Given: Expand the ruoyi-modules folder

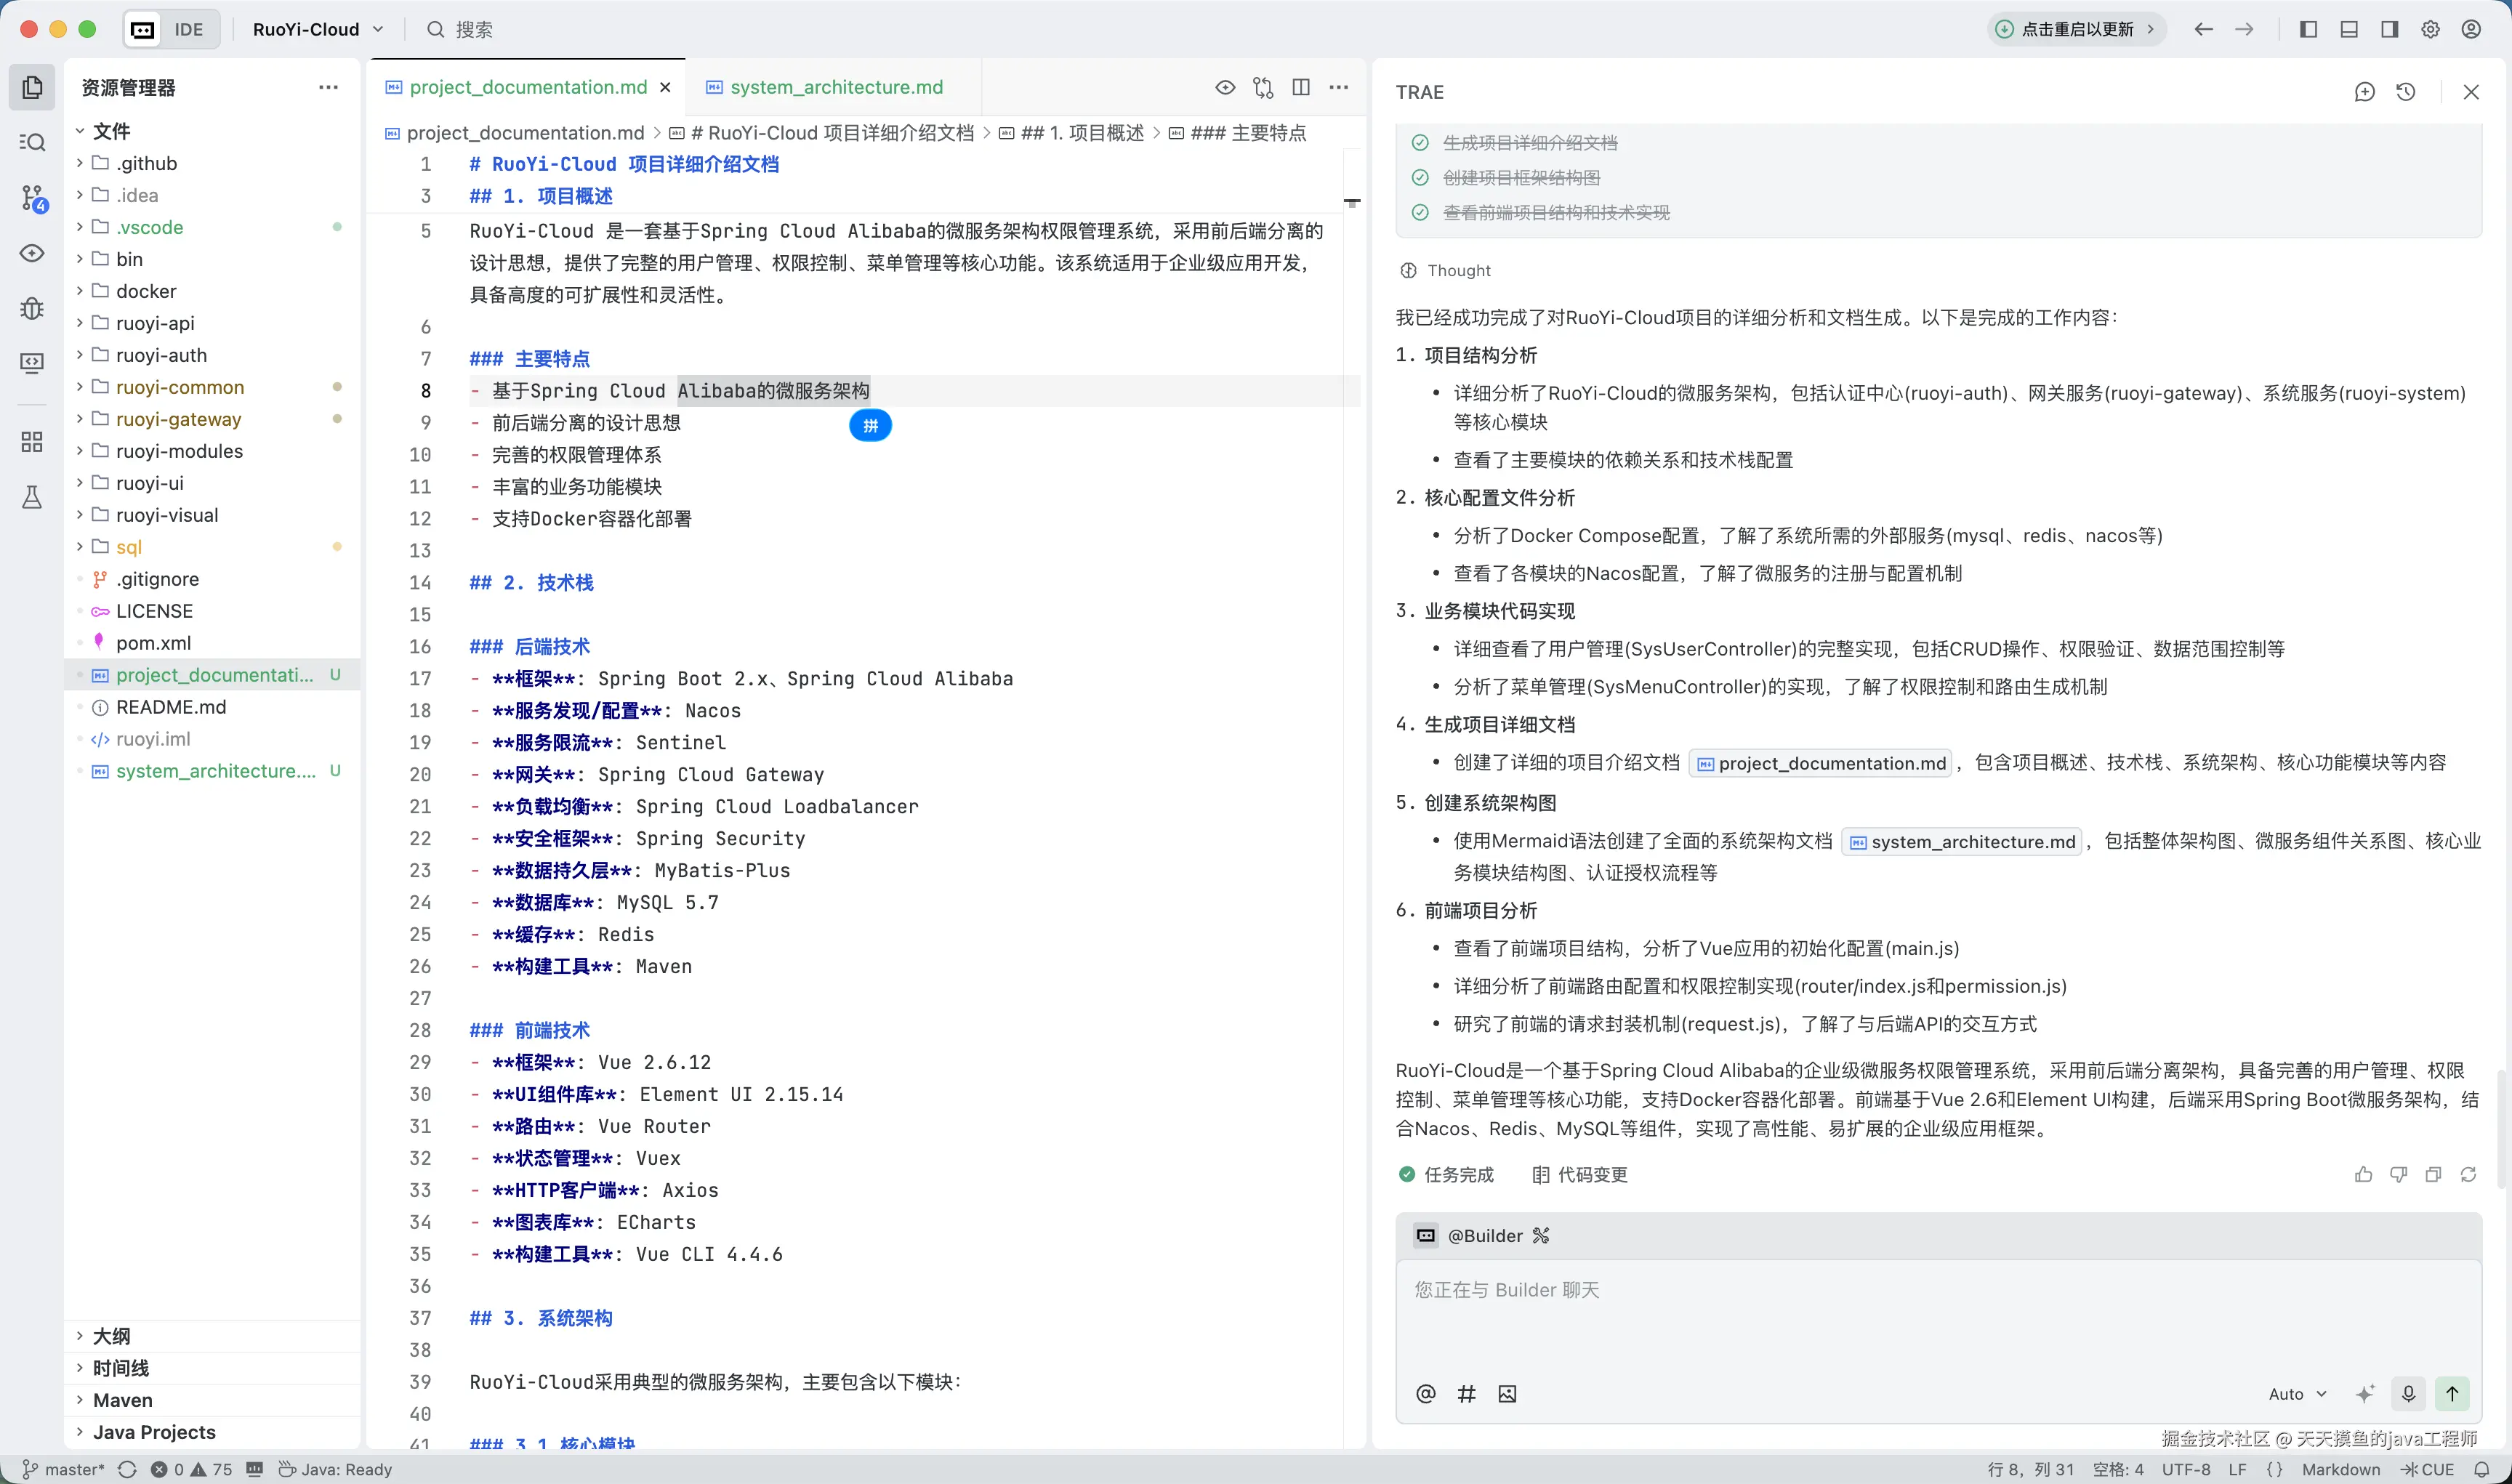Looking at the screenshot, I should click(x=179, y=451).
